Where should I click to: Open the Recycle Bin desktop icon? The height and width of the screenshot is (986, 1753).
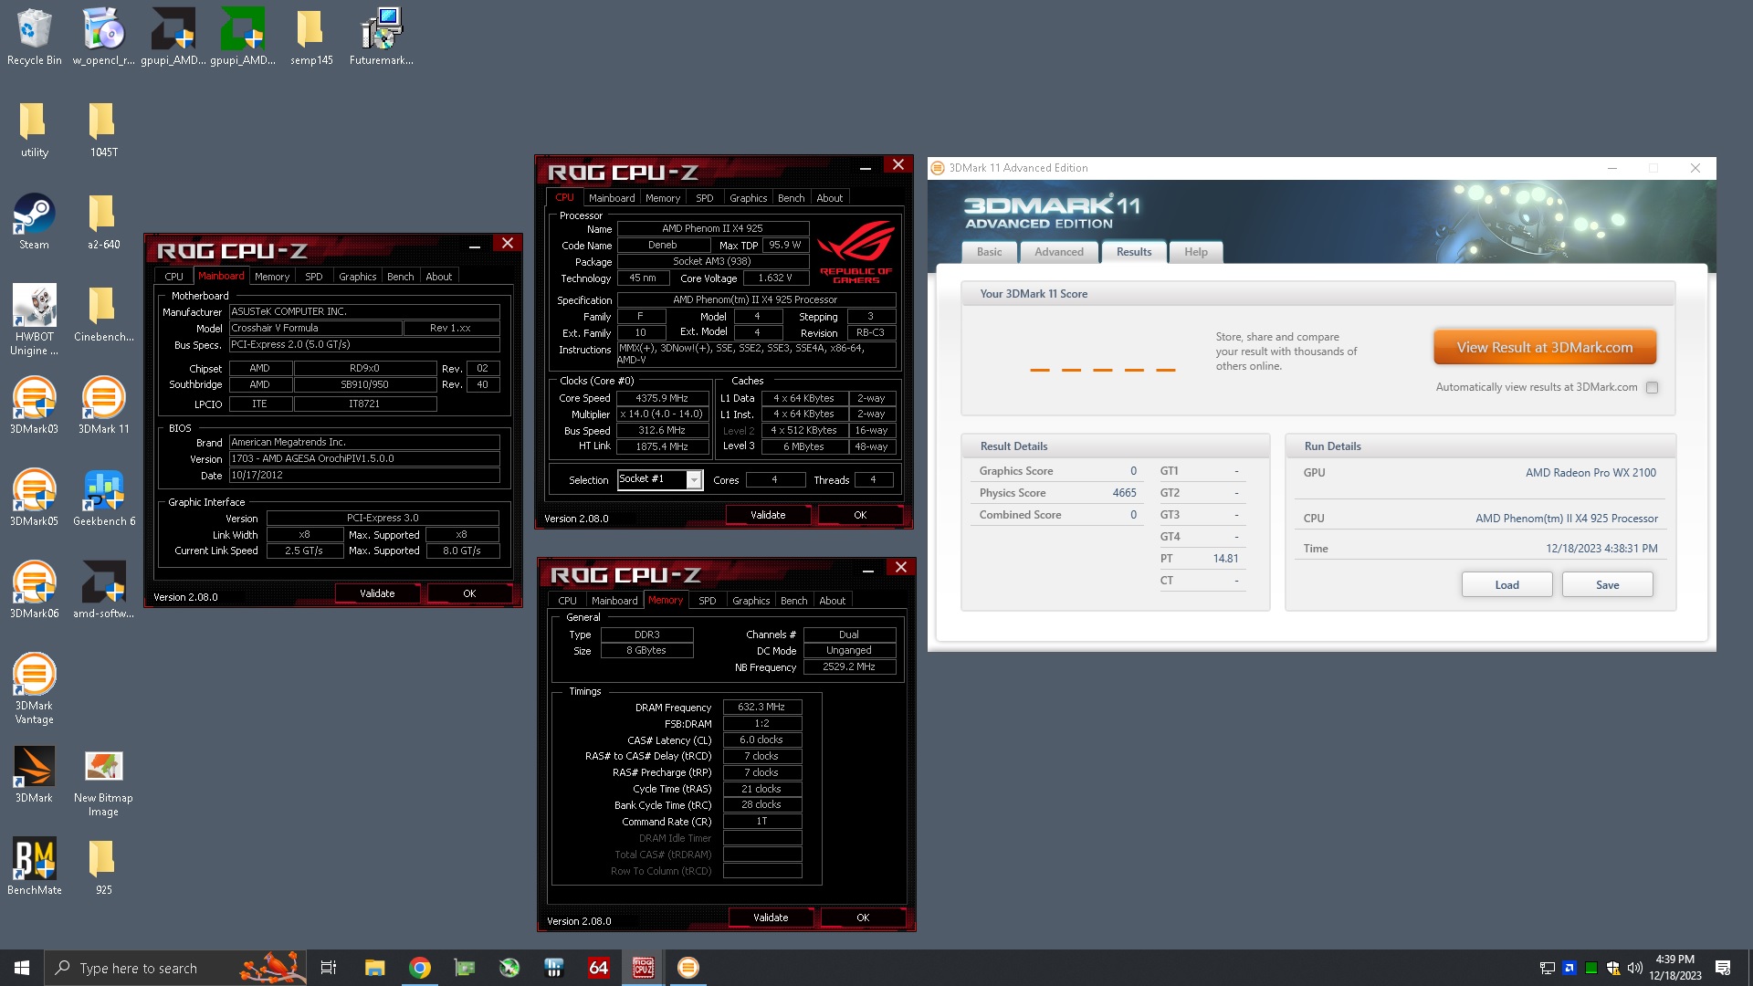click(34, 37)
